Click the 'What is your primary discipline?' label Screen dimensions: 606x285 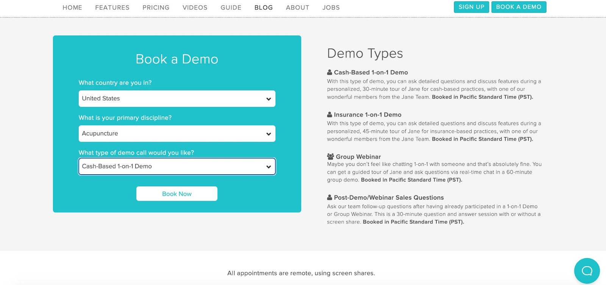click(125, 118)
